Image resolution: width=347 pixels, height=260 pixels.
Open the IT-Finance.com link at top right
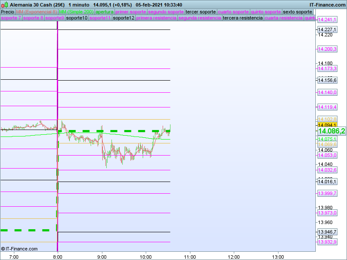[327, 4]
